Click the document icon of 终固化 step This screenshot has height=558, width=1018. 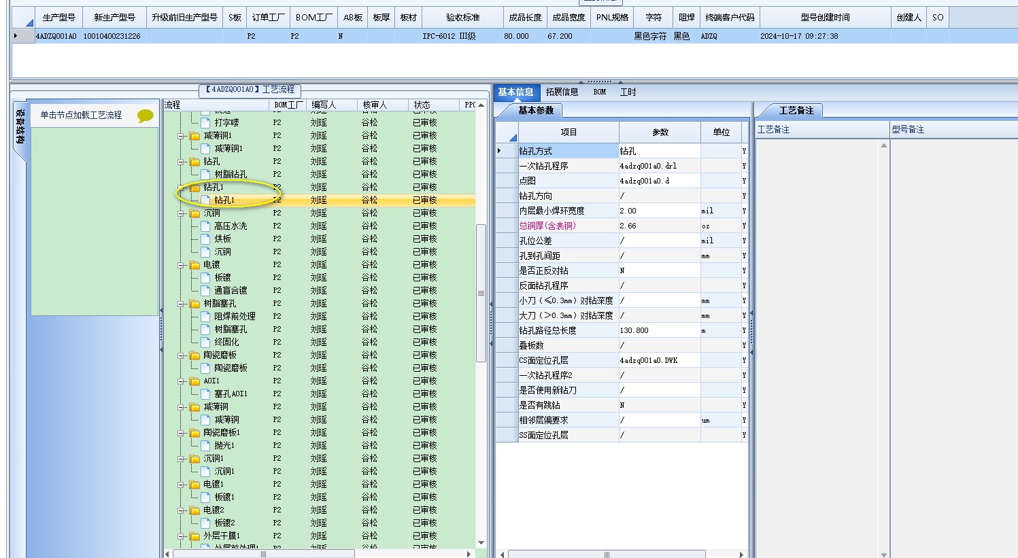tap(205, 343)
